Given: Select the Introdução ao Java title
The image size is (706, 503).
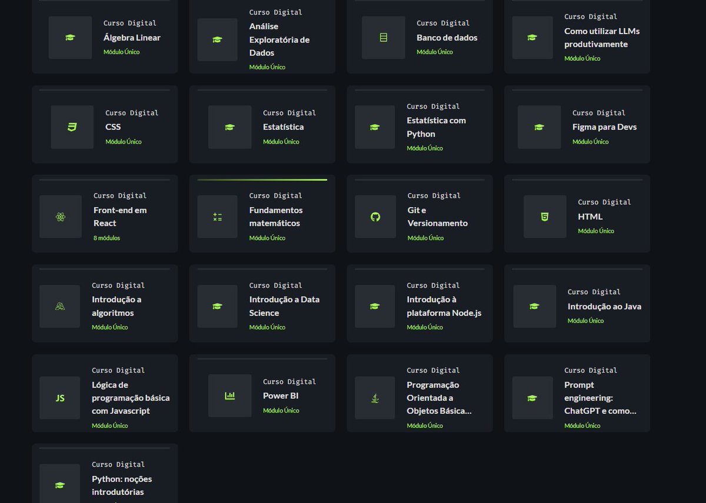Looking at the screenshot, I should click(605, 307).
